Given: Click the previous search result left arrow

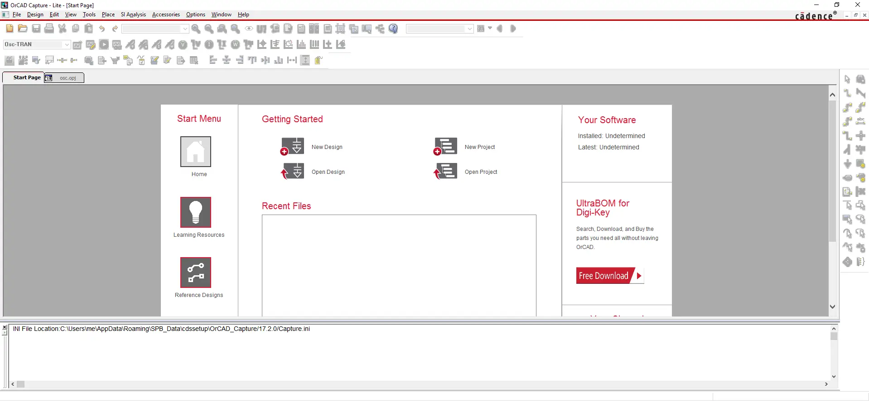Looking at the screenshot, I should (x=500, y=29).
